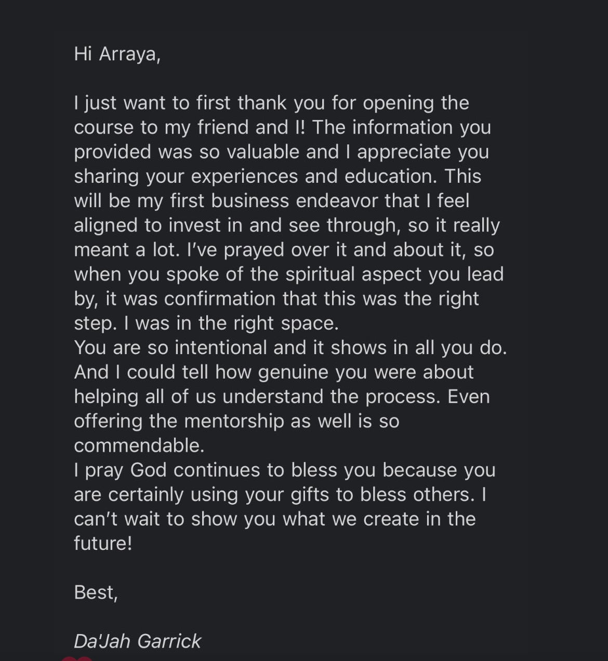Click the red heart reaction below the message
608x661 pixels.
[x=77, y=658]
